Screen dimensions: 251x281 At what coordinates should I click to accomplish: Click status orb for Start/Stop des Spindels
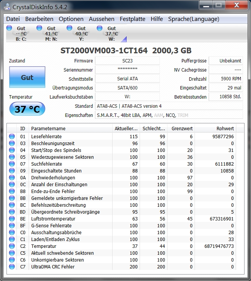point(12,150)
